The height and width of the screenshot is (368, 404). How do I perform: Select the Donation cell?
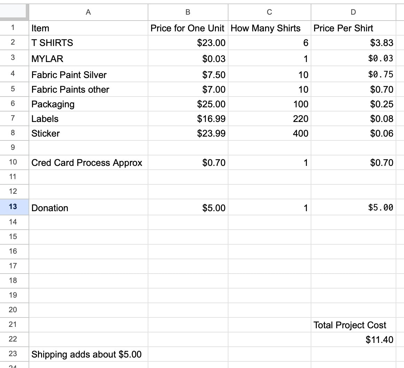point(88,208)
